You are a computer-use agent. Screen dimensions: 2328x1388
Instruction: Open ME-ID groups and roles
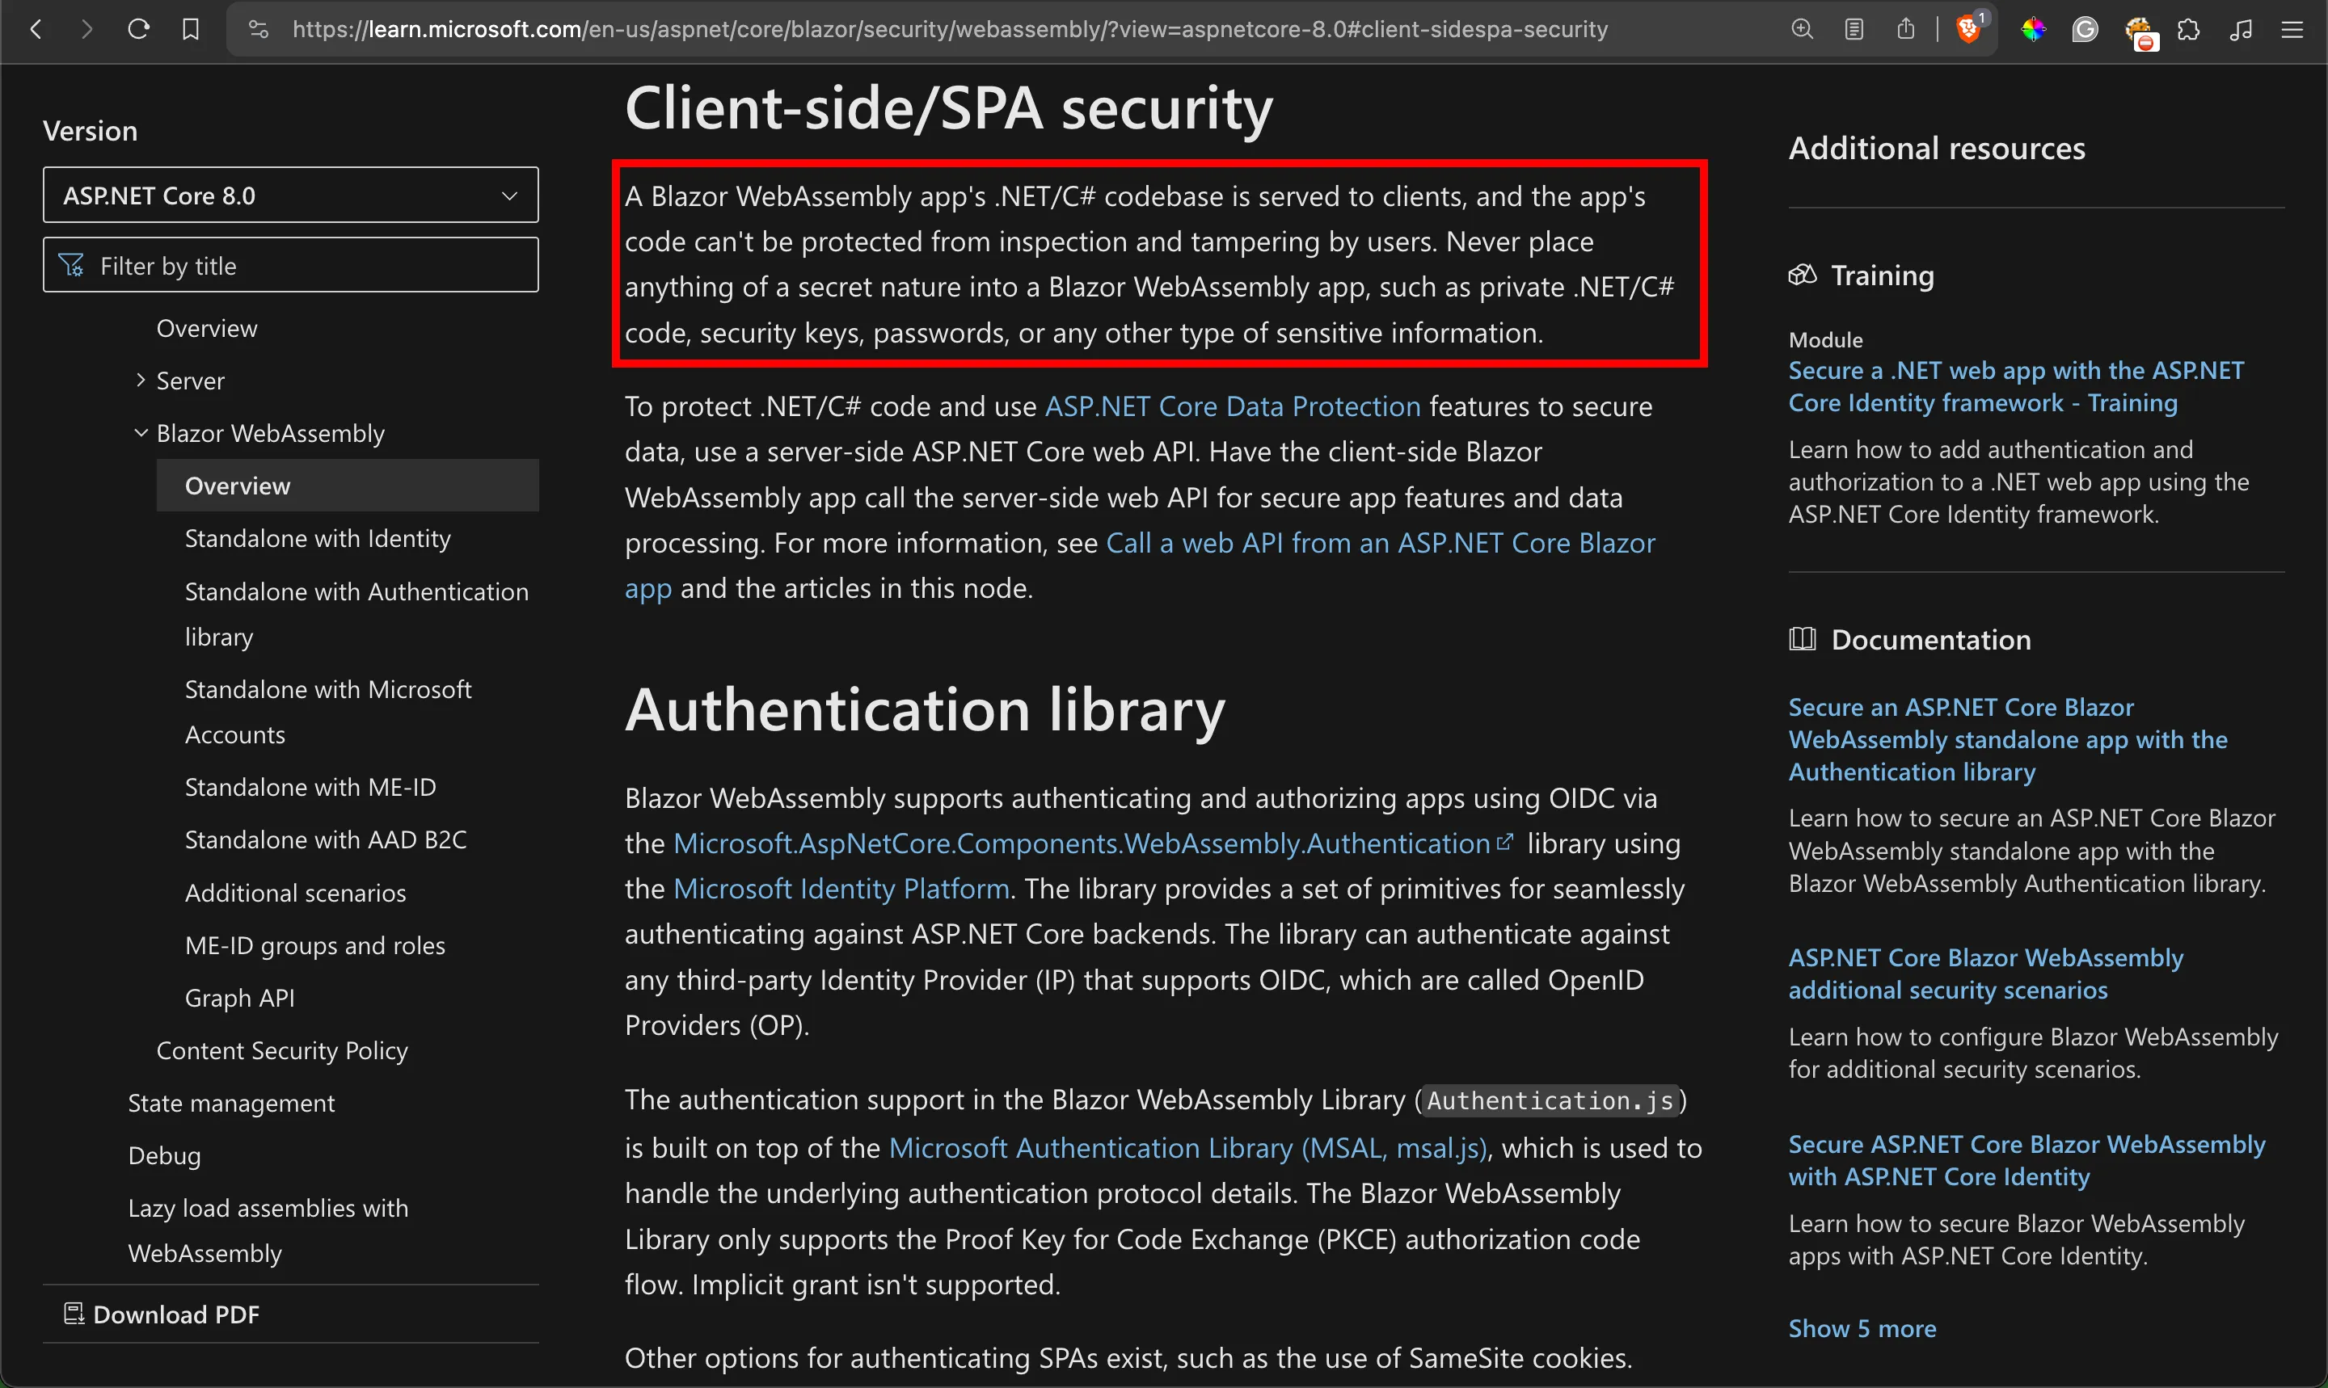[314, 944]
